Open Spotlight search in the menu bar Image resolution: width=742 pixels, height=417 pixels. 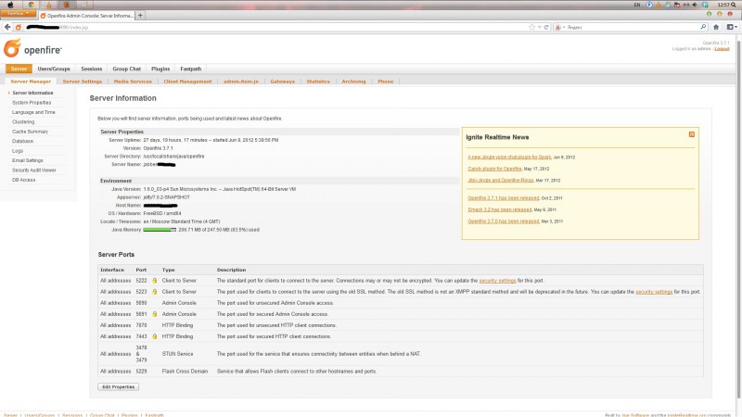pyautogui.click(x=734, y=5)
